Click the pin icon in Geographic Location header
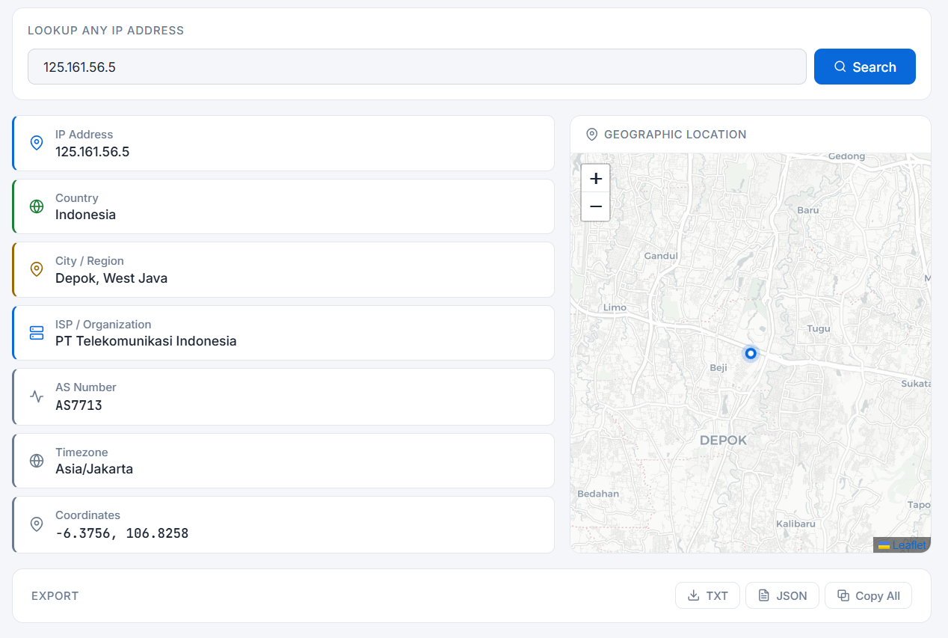The image size is (948, 638). click(591, 135)
